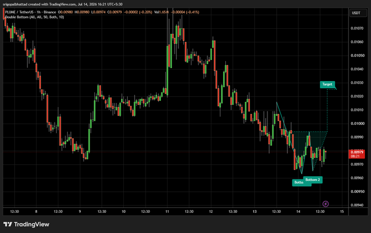Screen dimensions: 371x233
Task: Click the date label 15 on time axis
Action: point(342,212)
